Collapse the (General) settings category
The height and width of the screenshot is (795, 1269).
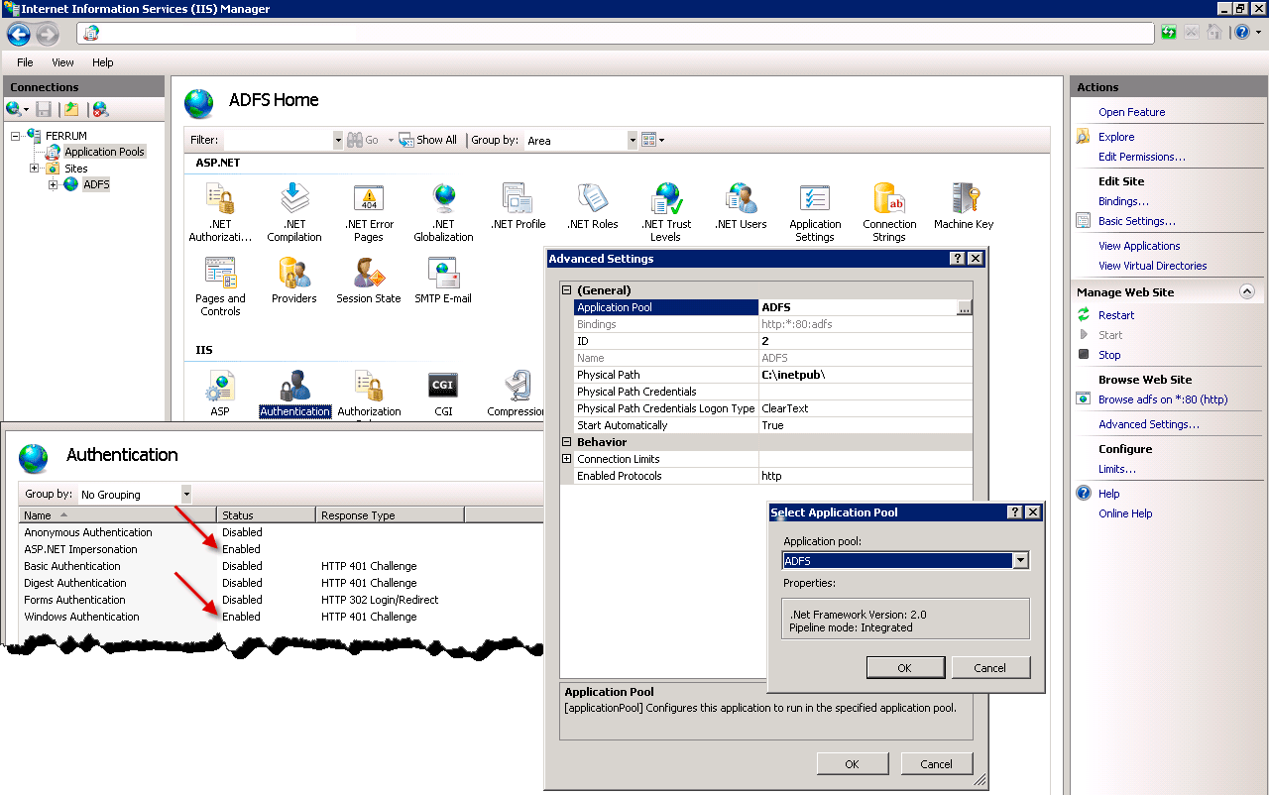click(567, 290)
